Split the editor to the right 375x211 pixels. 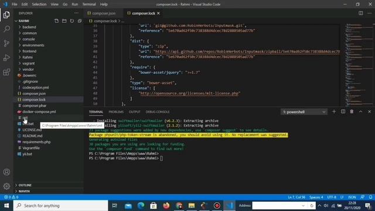pyautogui.click(x=361, y=13)
